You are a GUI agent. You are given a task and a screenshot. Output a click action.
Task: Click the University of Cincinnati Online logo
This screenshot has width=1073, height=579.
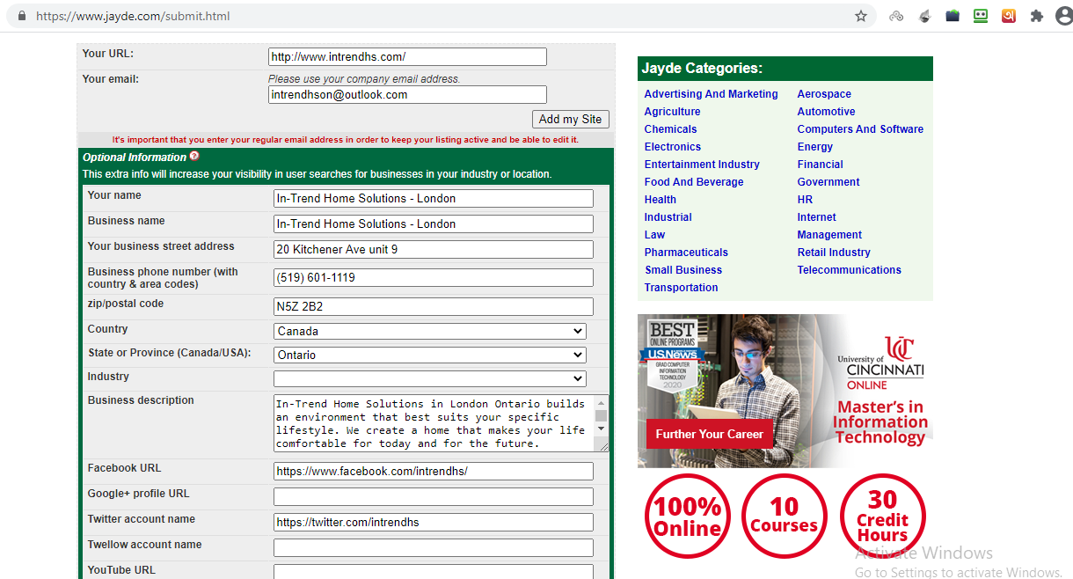880,362
